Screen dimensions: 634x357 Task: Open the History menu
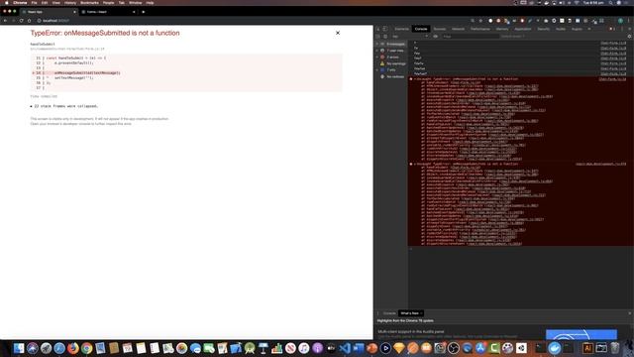[70, 2]
